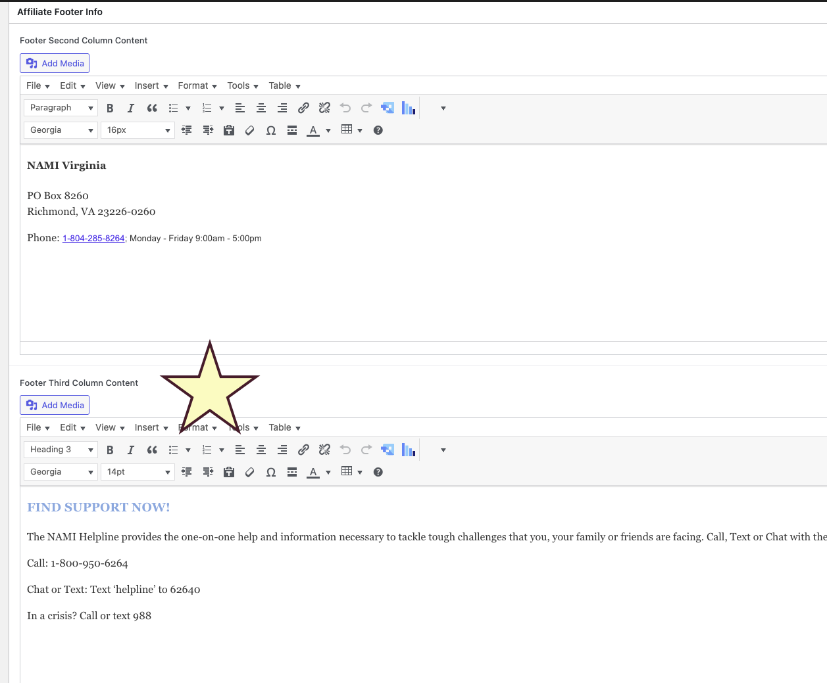Insert link in Third Column editor

[303, 450]
